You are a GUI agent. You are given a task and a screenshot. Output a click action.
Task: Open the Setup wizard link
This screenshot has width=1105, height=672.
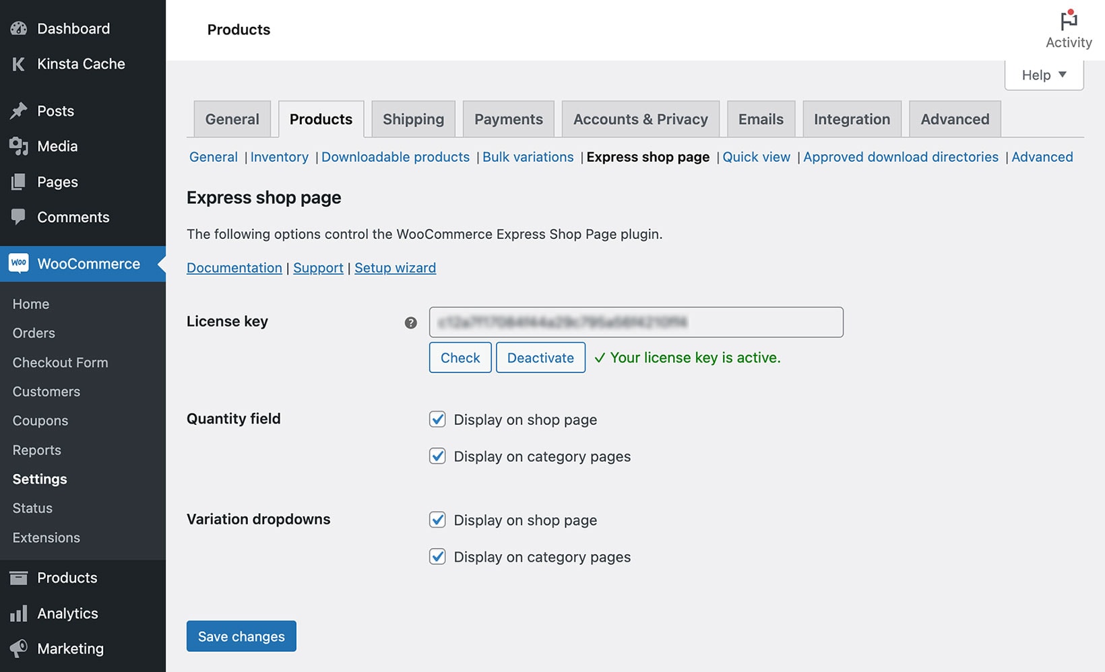coord(395,267)
